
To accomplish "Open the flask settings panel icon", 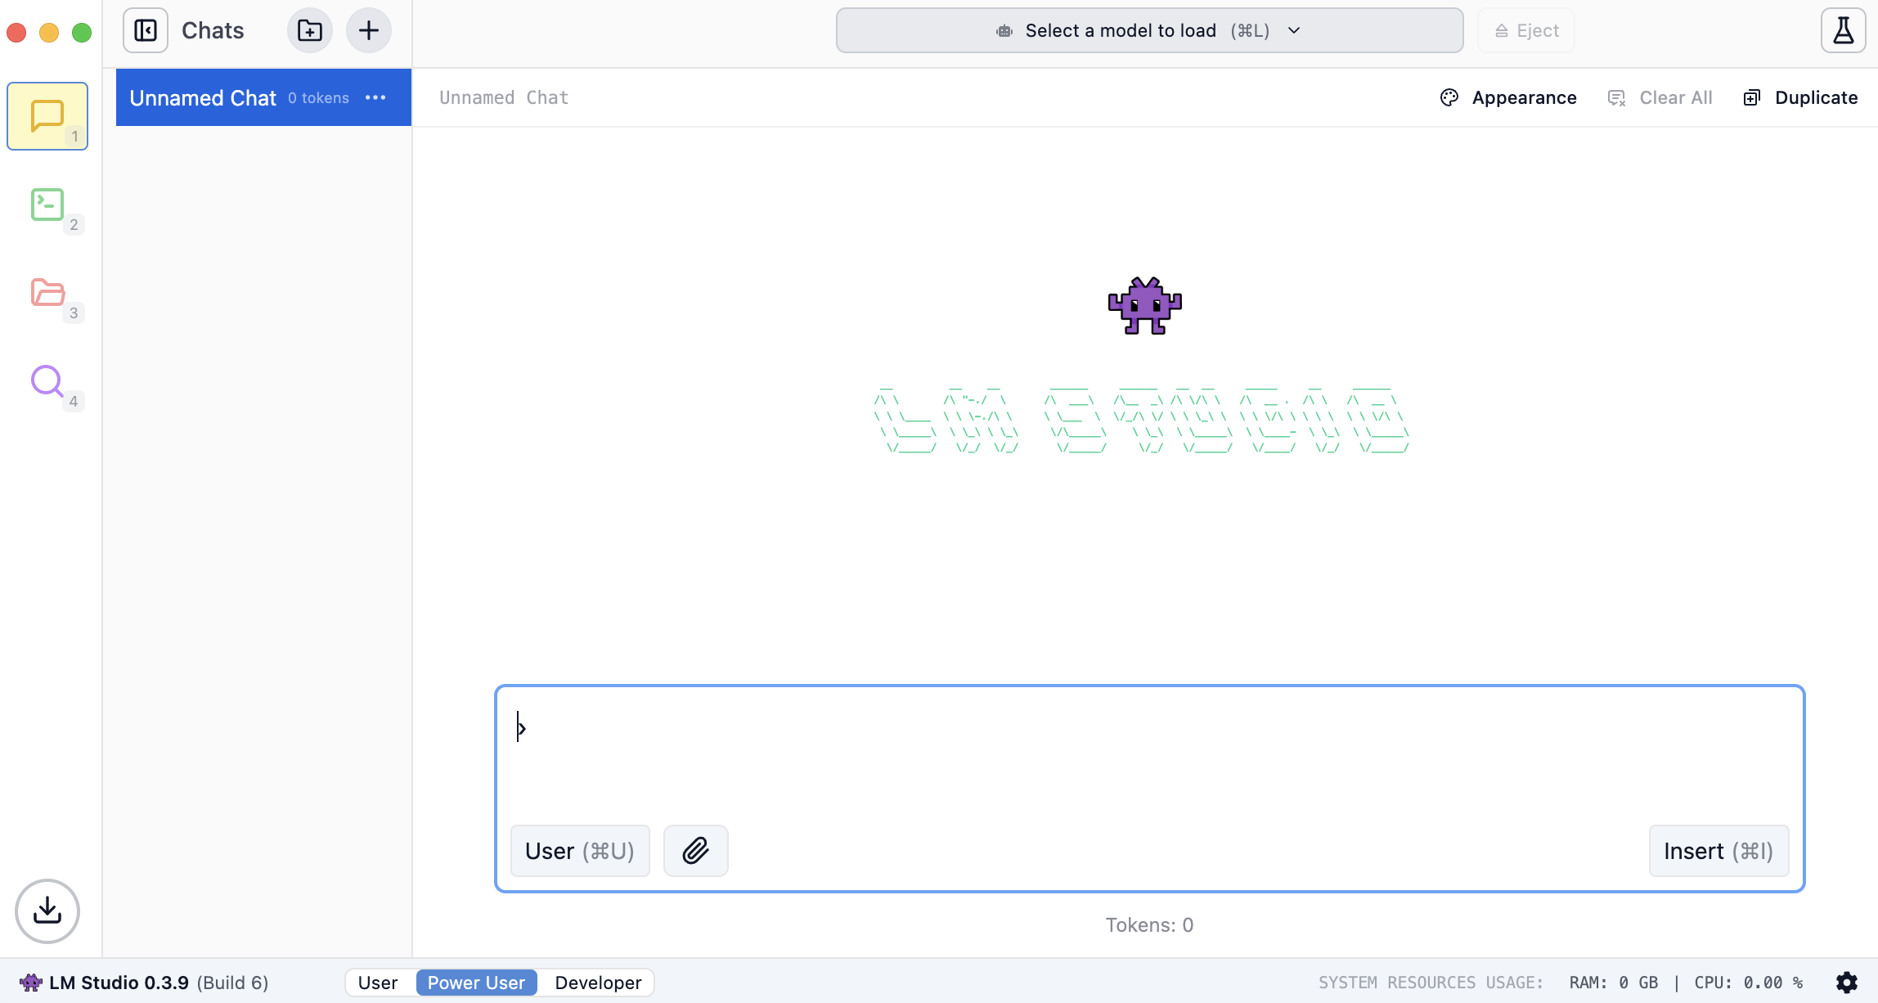I will pos(1843,31).
